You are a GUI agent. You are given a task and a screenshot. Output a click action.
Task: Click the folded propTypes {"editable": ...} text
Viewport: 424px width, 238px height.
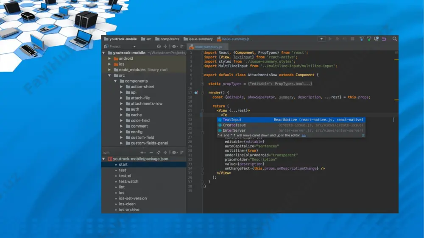click(280, 84)
